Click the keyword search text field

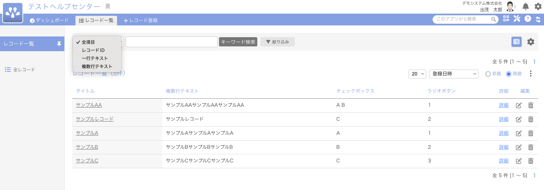coord(172,42)
